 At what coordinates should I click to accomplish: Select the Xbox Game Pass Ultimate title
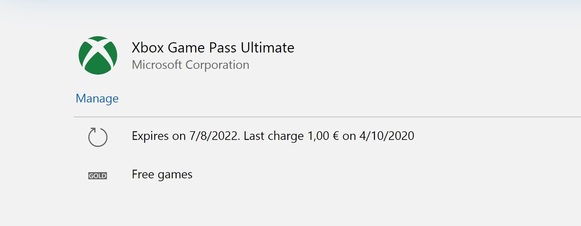click(213, 48)
